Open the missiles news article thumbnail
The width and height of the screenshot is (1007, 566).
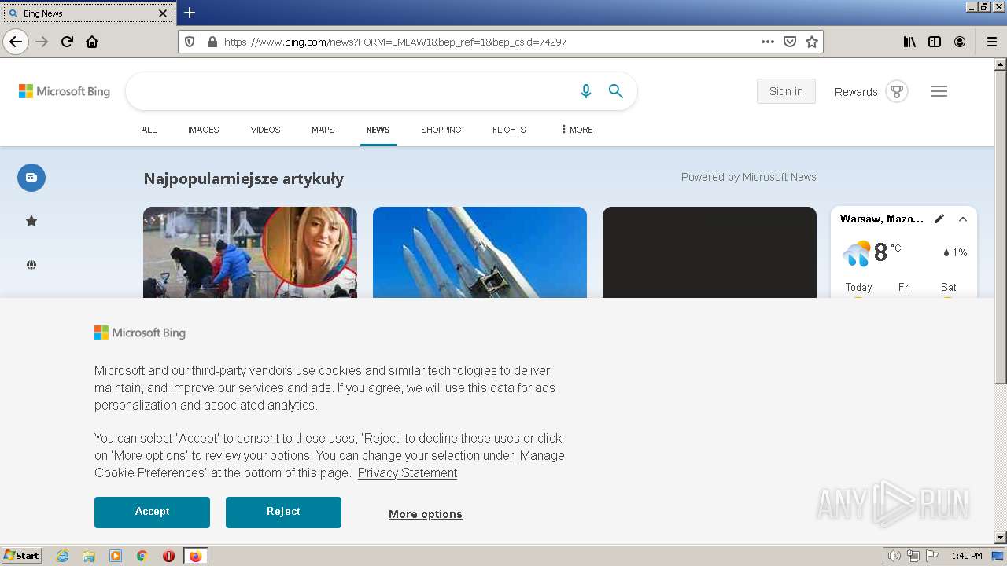(x=480, y=252)
